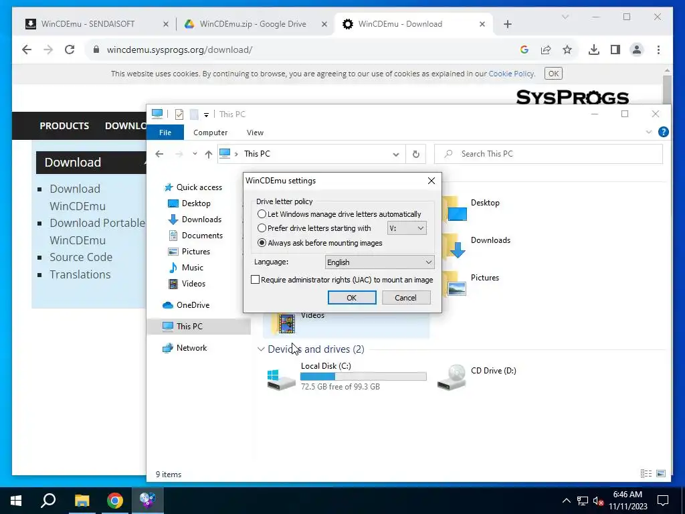Click the Properties quick access toolbar icon

[179, 114]
